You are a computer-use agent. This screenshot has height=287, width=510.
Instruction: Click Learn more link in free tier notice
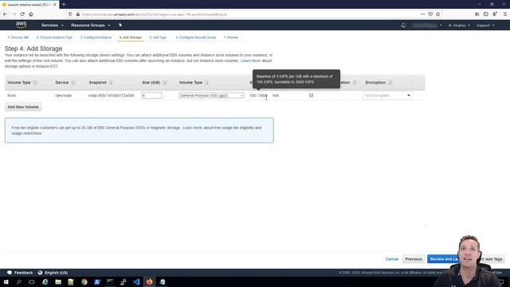click(192, 128)
